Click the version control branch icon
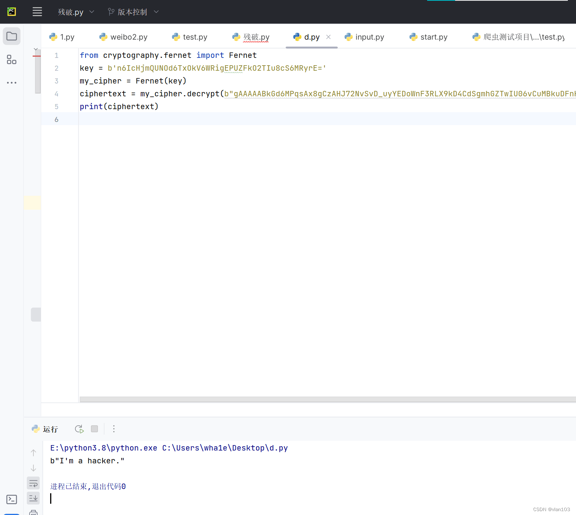This screenshot has height=515, width=576. click(111, 12)
